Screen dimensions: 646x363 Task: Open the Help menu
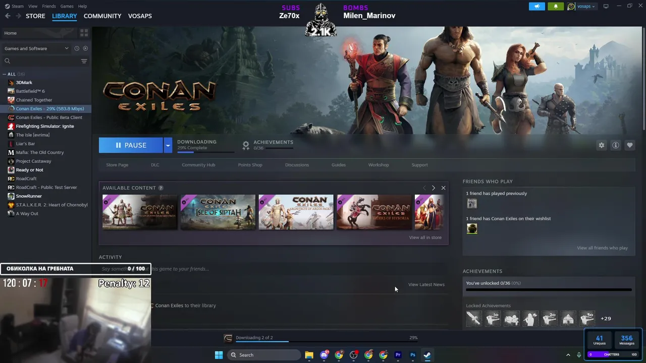coord(82,6)
